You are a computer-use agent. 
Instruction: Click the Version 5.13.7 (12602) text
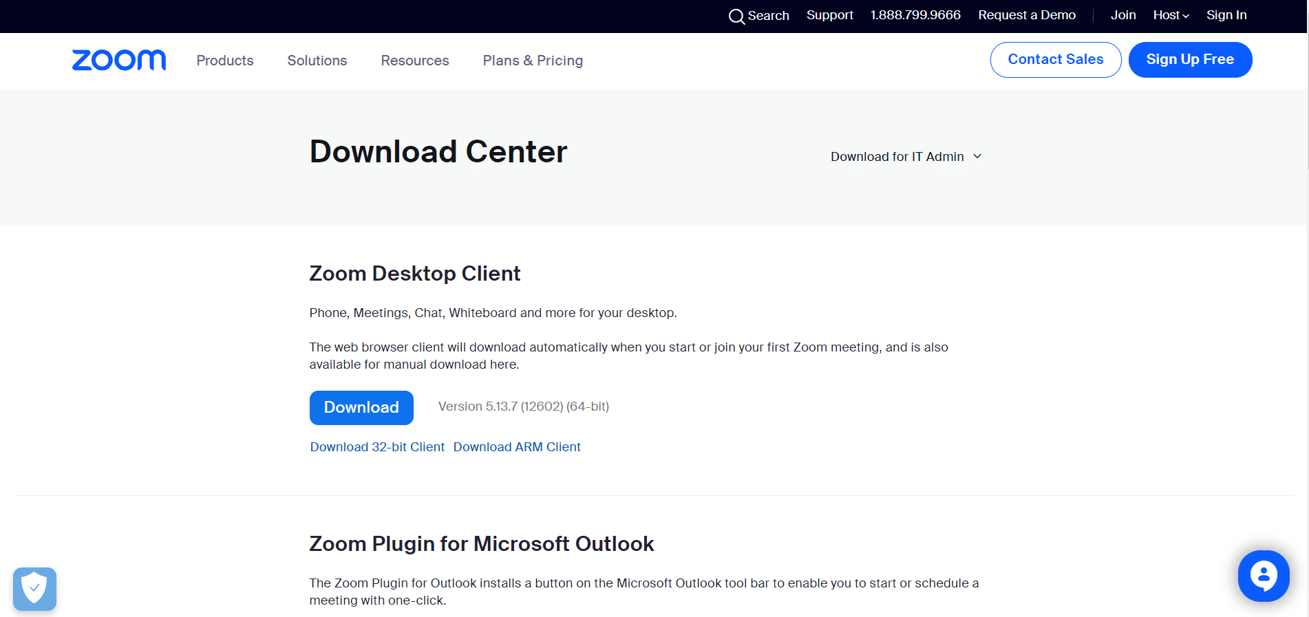tap(523, 407)
